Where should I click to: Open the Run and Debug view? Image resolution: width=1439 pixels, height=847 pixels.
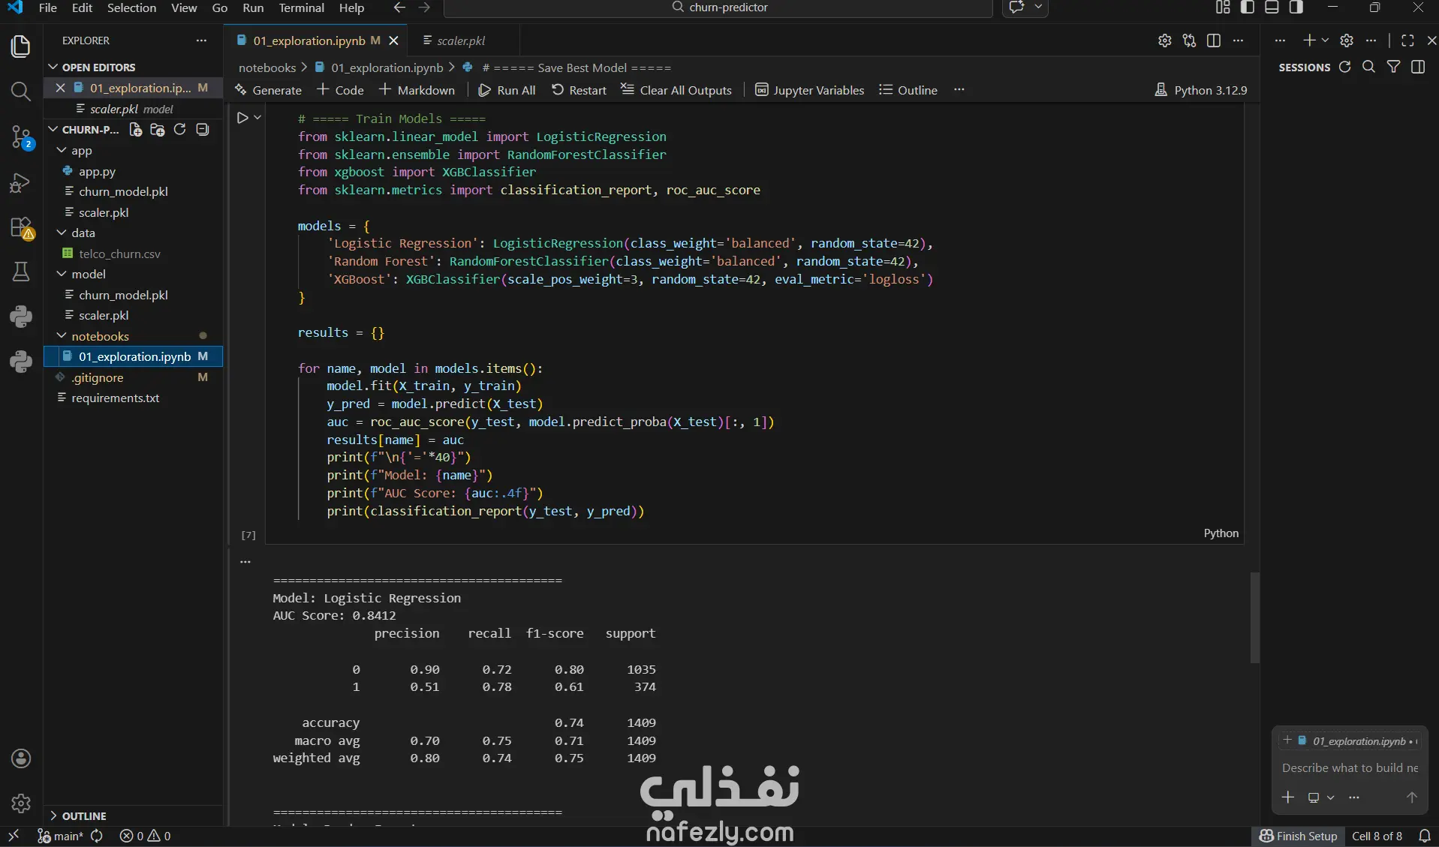pos(21,183)
